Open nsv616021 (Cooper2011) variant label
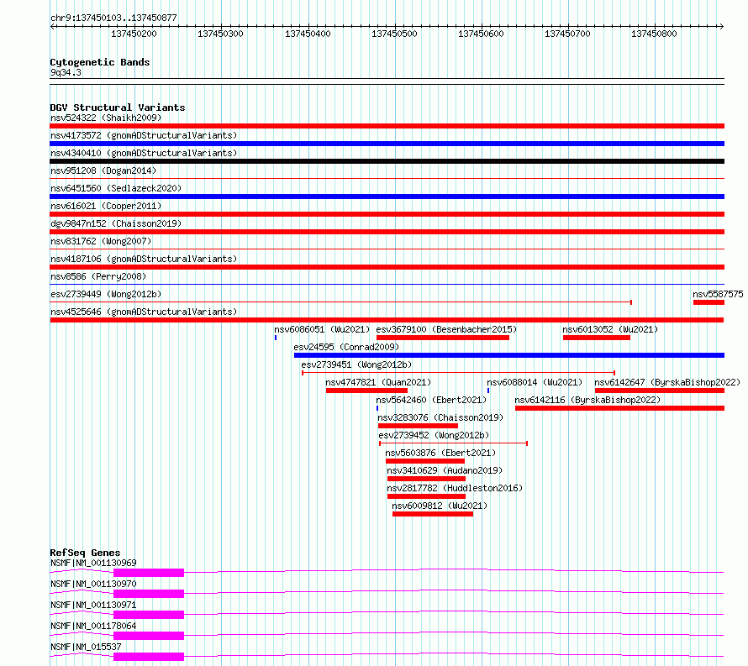 tap(106, 206)
